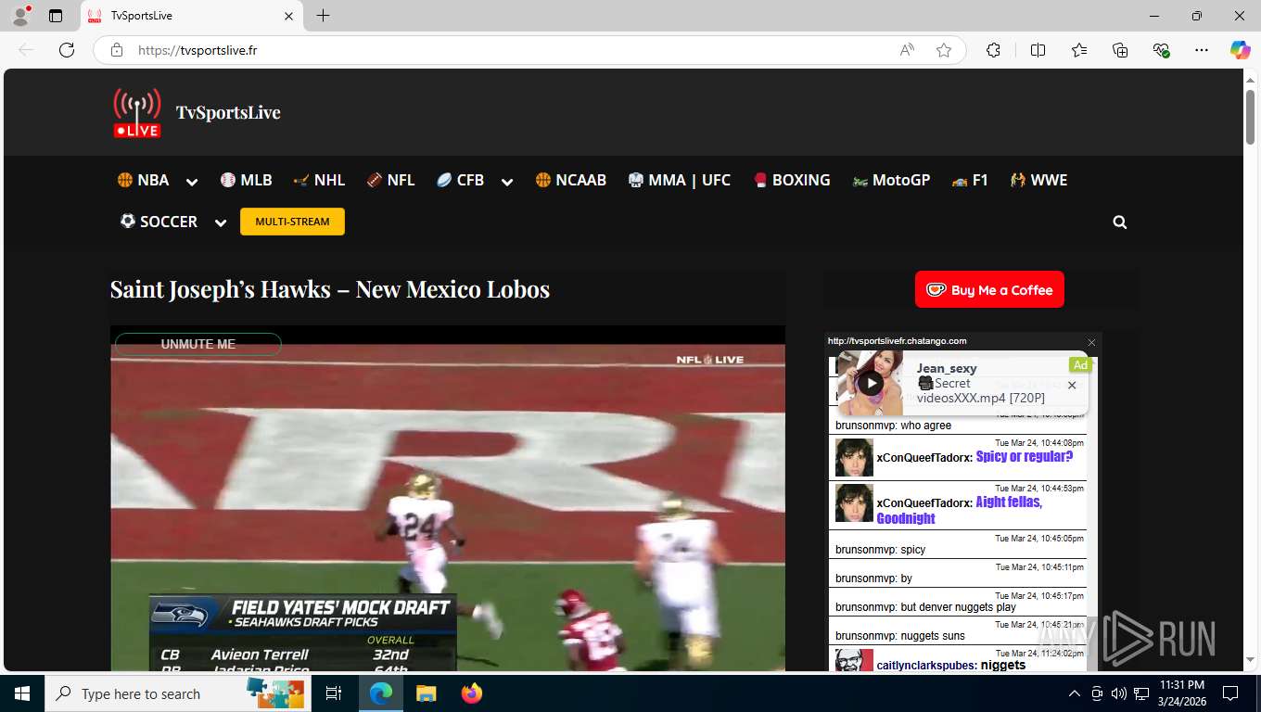
Task: Open the Favorites list icon
Action: [1079, 50]
